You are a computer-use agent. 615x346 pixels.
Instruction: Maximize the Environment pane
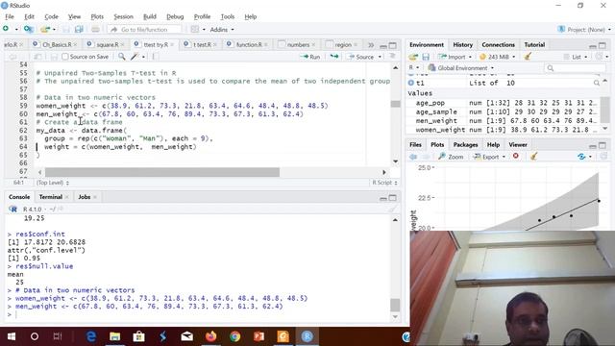point(603,45)
